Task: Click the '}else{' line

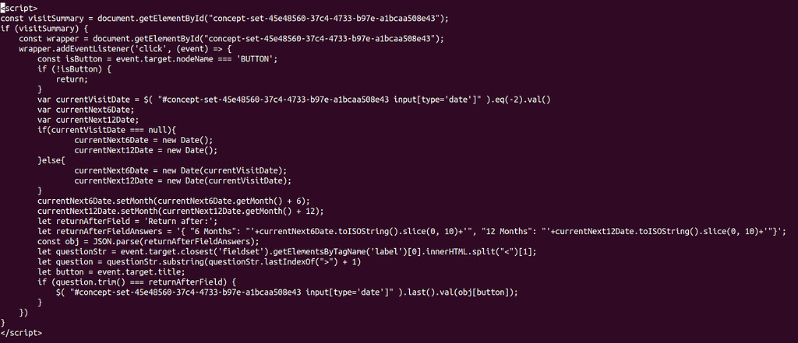Action: [51, 160]
